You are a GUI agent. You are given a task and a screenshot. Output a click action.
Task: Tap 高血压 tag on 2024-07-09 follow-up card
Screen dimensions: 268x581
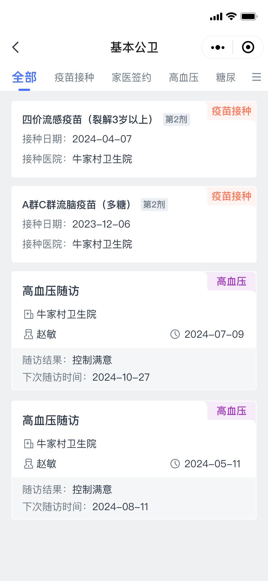click(231, 282)
